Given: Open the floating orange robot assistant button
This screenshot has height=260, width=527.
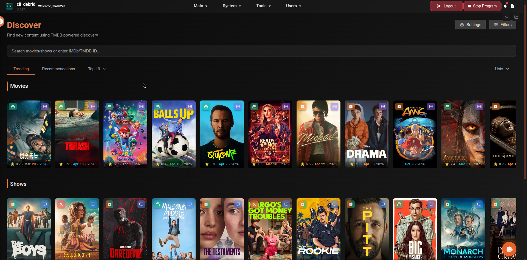Looking at the screenshot, I should [x=509, y=249].
